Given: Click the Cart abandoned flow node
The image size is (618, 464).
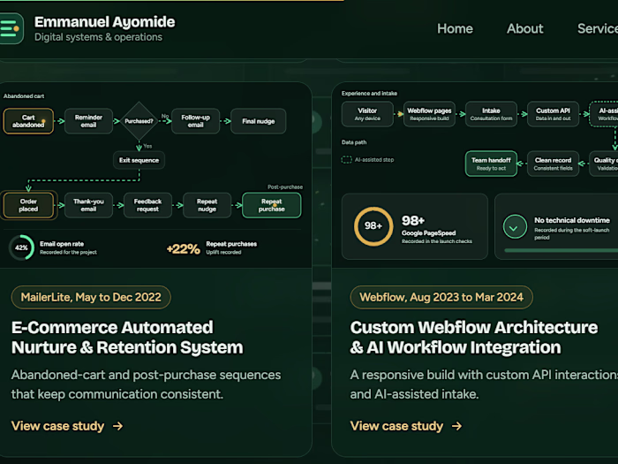Looking at the screenshot, I should point(28,121).
